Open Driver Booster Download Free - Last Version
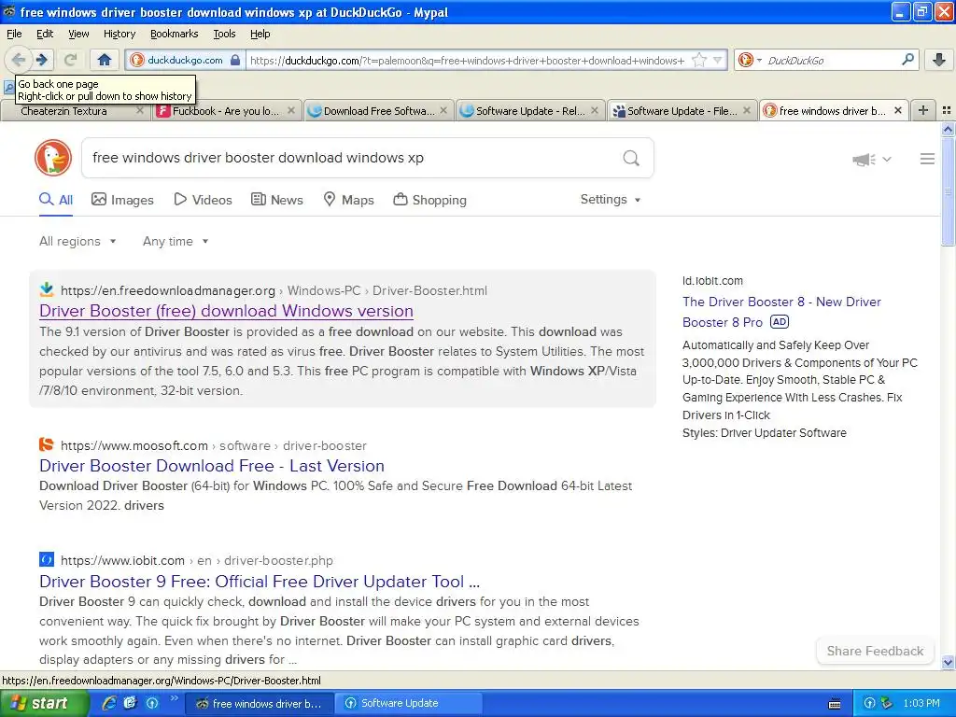Image resolution: width=956 pixels, height=717 pixels. pyautogui.click(x=212, y=466)
